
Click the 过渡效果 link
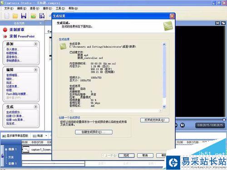(13, 87)
